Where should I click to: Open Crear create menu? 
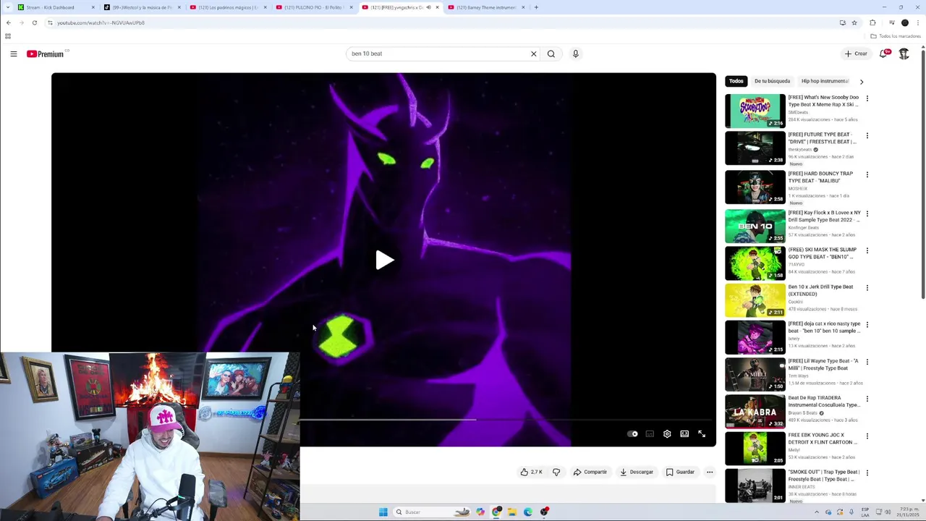[x=856, y=54]
